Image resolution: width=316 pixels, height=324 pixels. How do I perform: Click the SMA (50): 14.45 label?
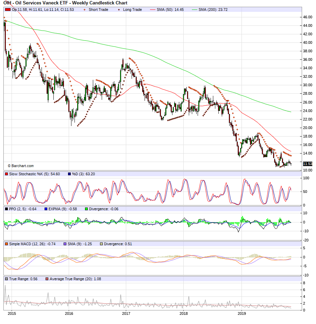click(x=170, y=10)
